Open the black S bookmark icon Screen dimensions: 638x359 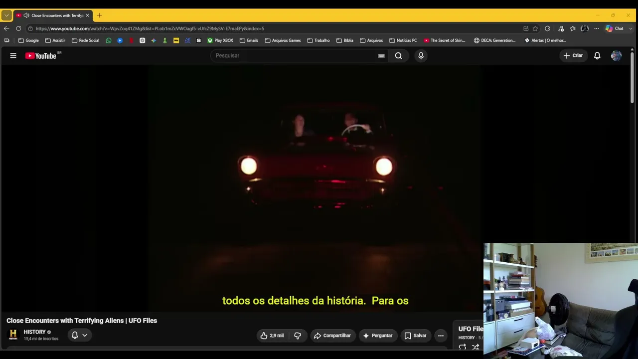199,40
